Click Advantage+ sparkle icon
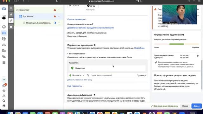203x114 pixels. 95,95
